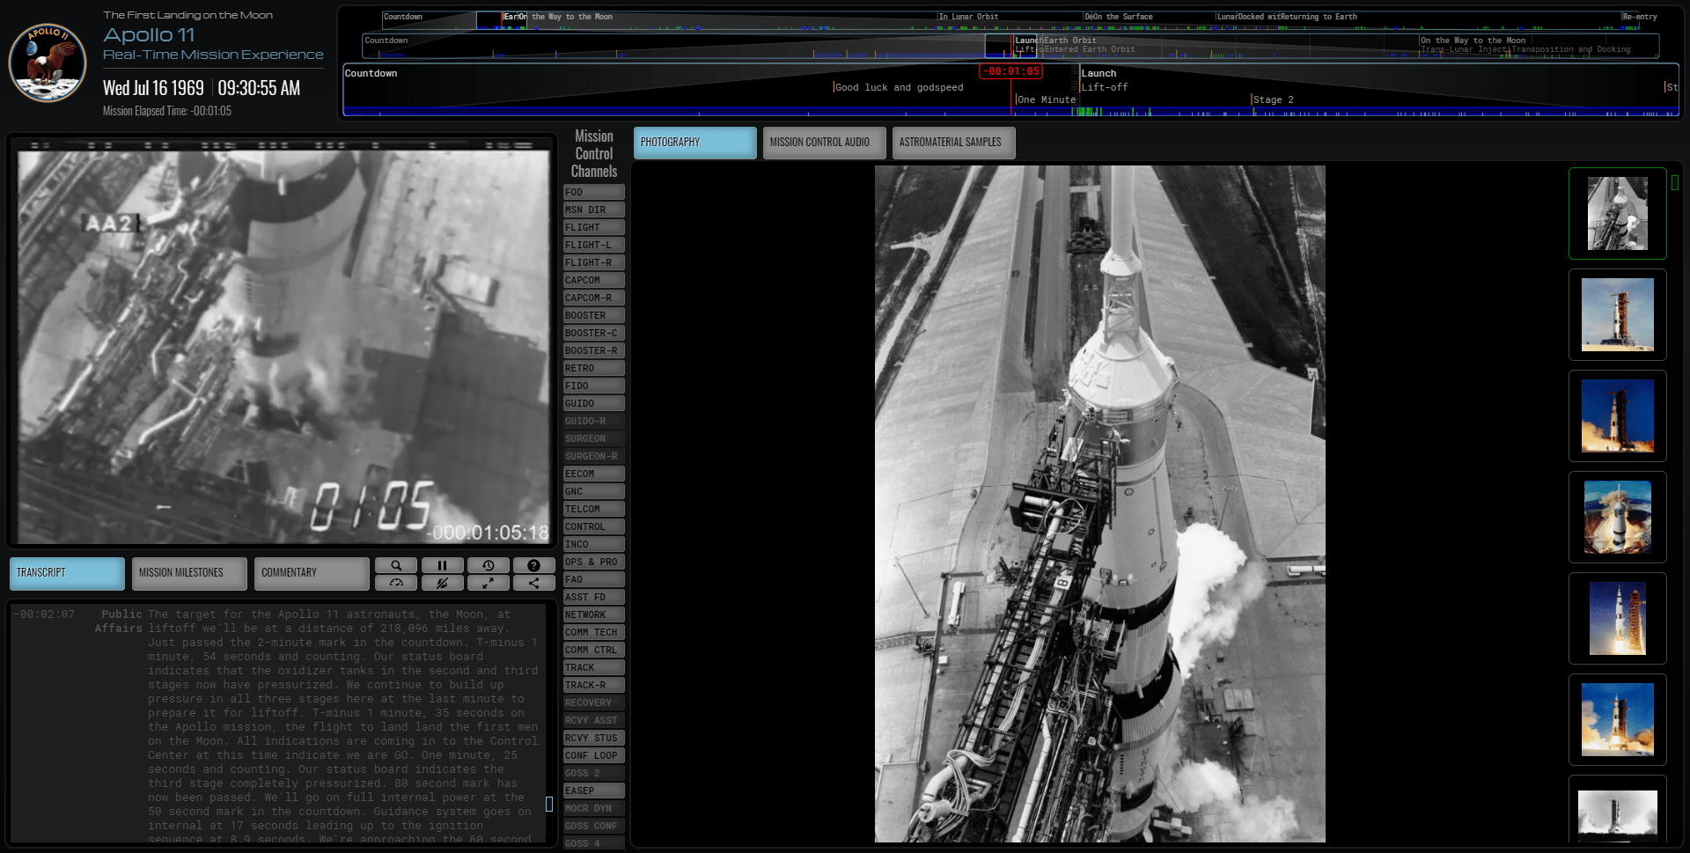The width and height of the screenshot is (1690, 853).
Task: Open the Astromaterial Samples tab
Action: [953, 143]
